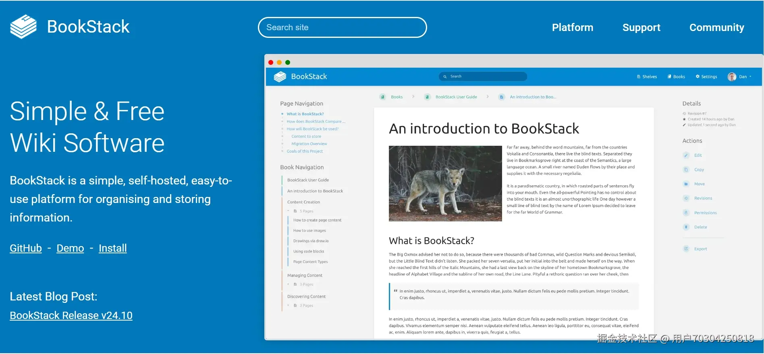
Task: Open the Demo link
Action: point(70,248)
